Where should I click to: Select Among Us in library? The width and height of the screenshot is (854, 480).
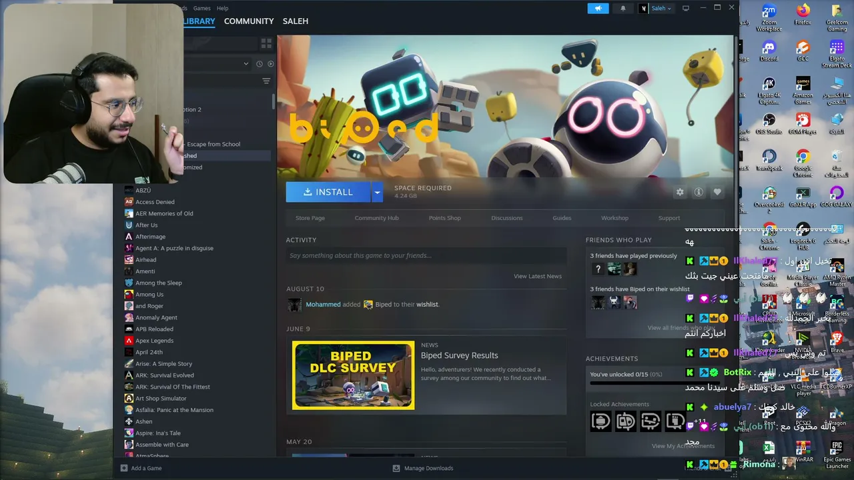149,295
